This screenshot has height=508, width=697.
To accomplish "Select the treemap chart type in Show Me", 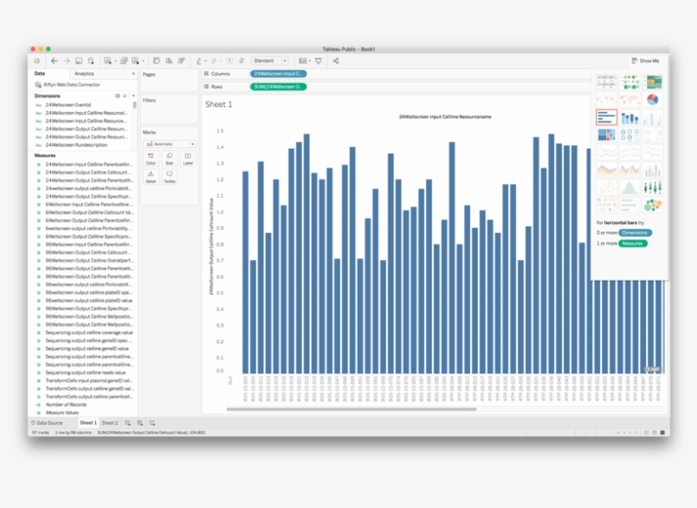I will pyautogui.click(x=607, y=136).
